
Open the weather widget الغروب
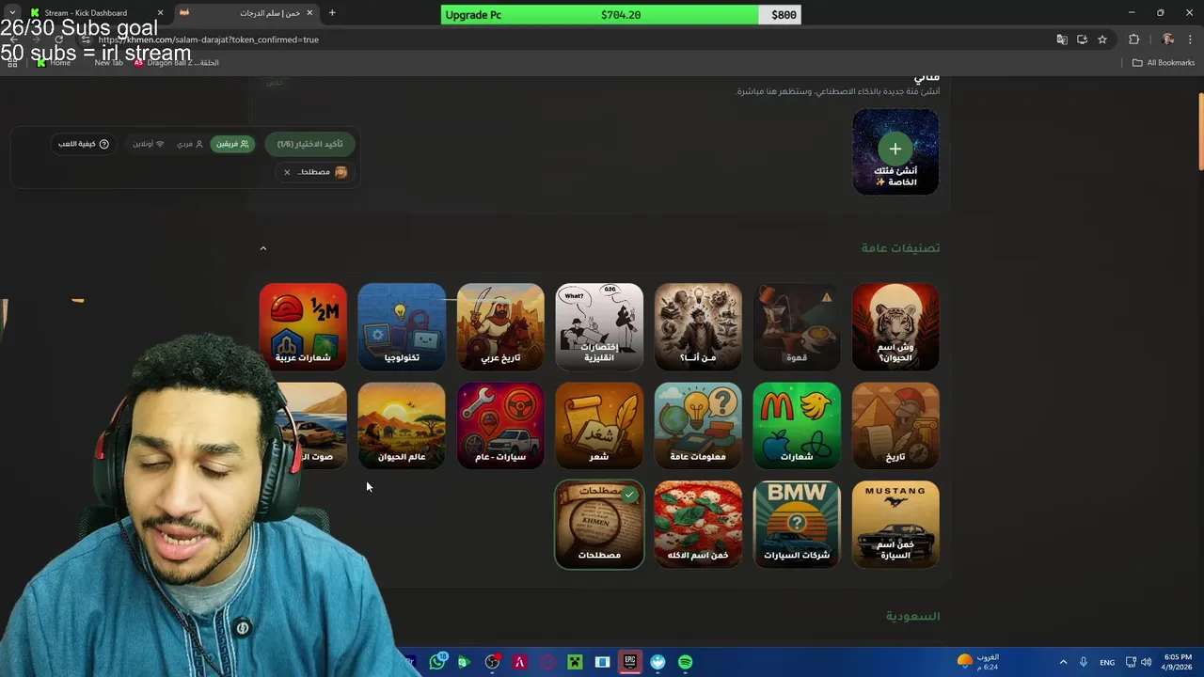point(978,662)
